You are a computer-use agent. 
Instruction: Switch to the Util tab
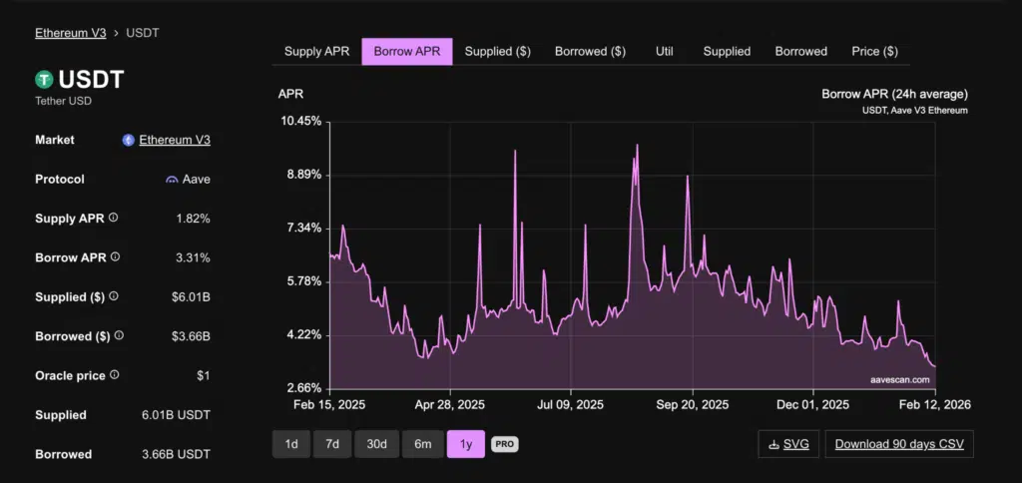coord(664,51)
